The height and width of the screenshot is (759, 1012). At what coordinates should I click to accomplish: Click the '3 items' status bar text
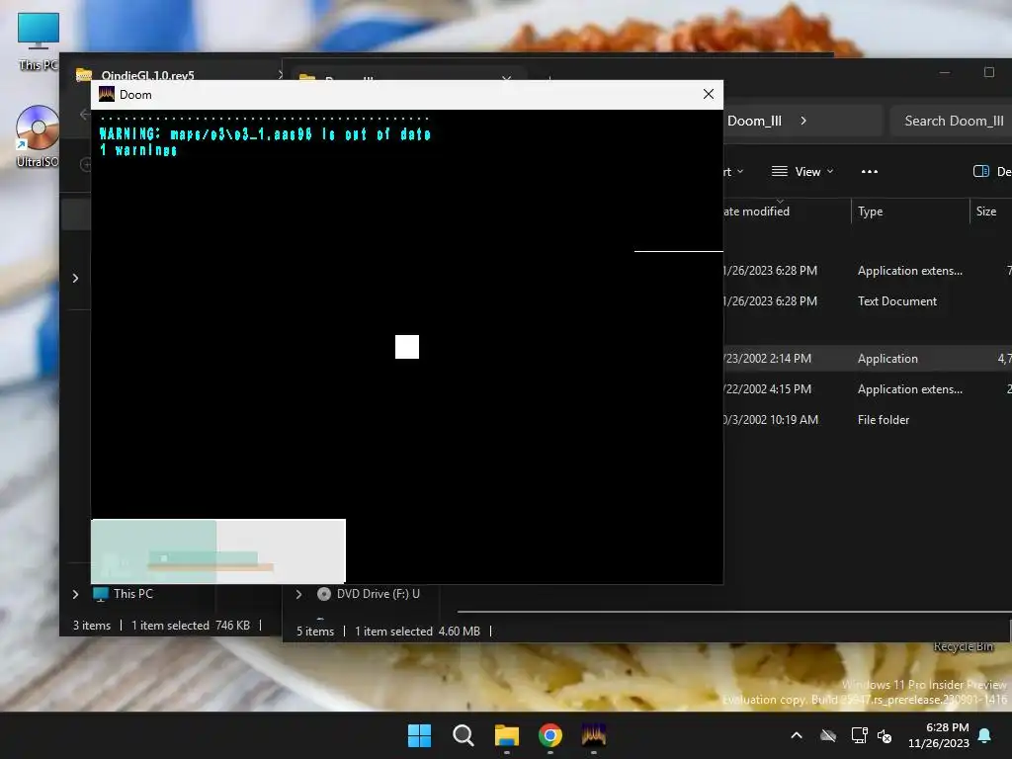click(x=92, y=626)
